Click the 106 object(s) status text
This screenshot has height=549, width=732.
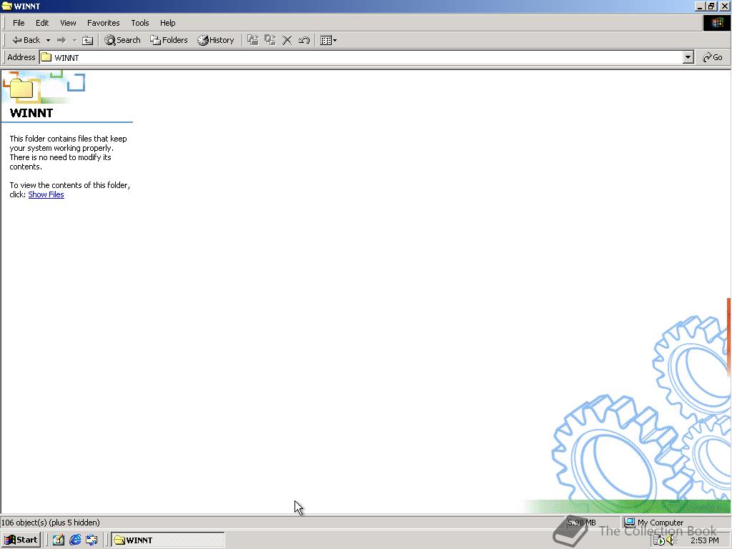coord(51,523)
